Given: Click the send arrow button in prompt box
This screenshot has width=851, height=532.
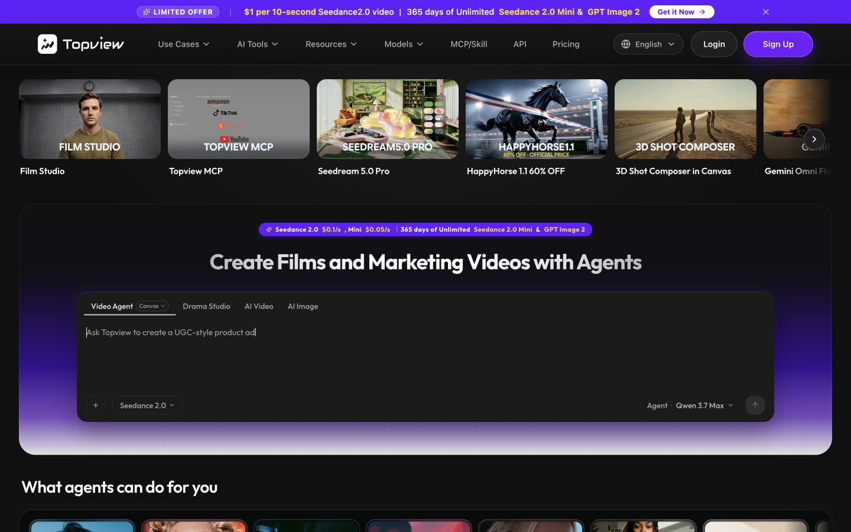Looking at the screenshot, I should coord(755,406).
